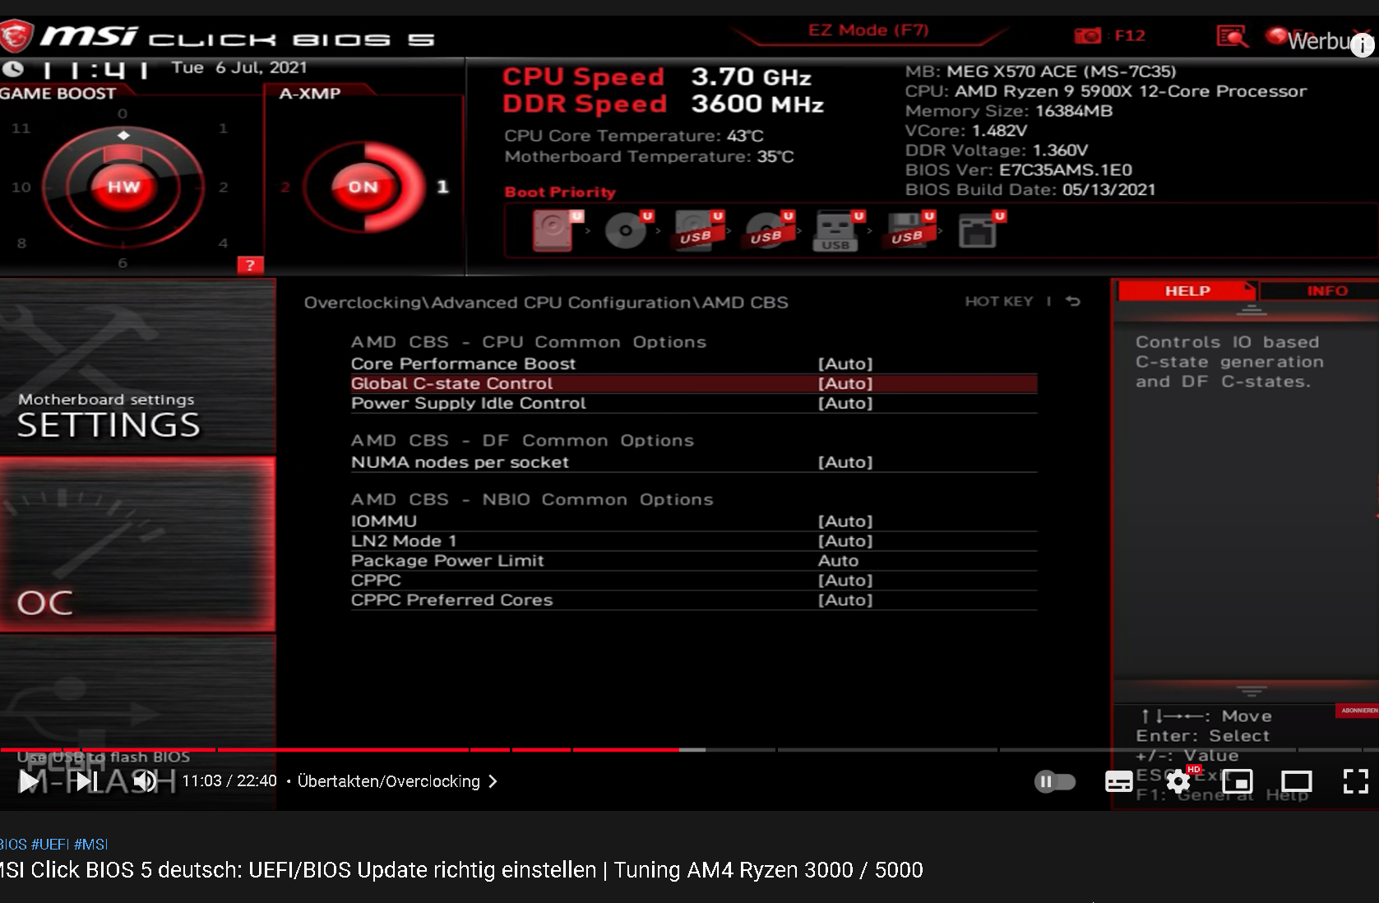
Task: Click the red Game Boost help question mark
Action: [x=250, y=265]
